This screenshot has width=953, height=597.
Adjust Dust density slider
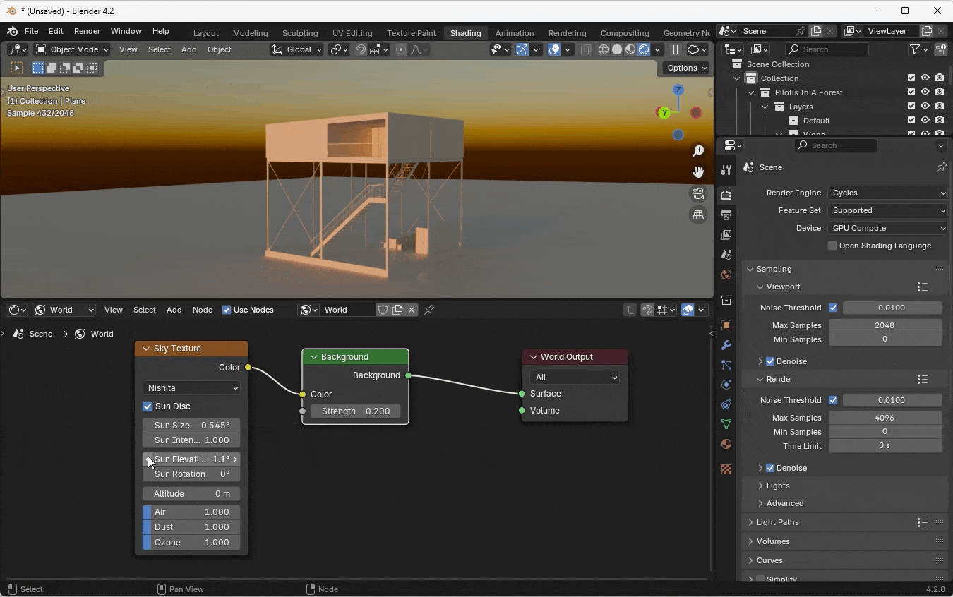191,527
